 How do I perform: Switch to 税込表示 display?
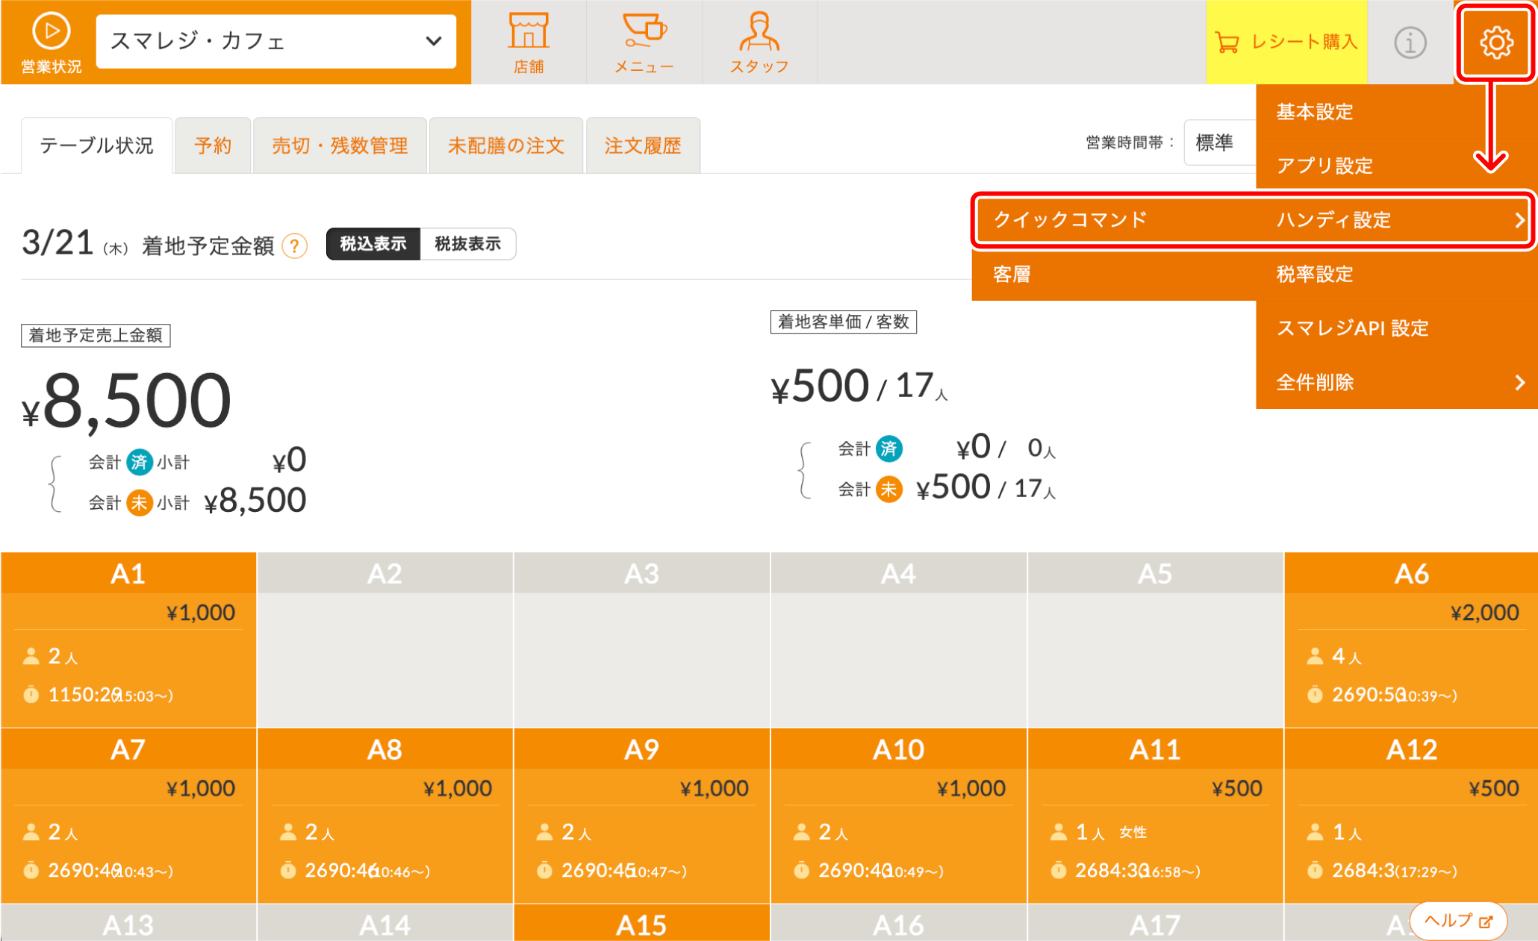pos(373,244)
